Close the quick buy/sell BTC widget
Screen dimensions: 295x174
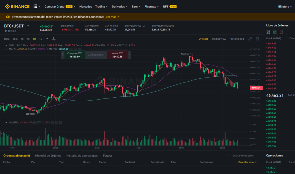point(129,55)
